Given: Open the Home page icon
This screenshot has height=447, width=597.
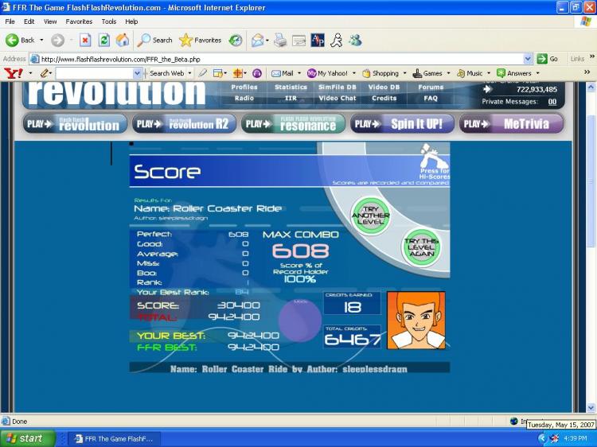Looking at the screenshot, I should click(x=123, y=40).
